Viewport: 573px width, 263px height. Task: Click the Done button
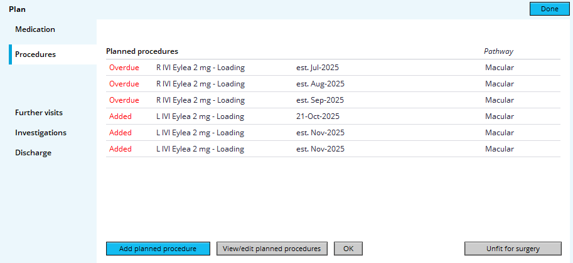pyautogui.click(x=549, y=9)
